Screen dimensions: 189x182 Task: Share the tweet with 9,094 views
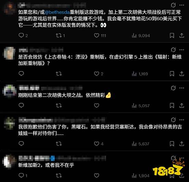181,35
